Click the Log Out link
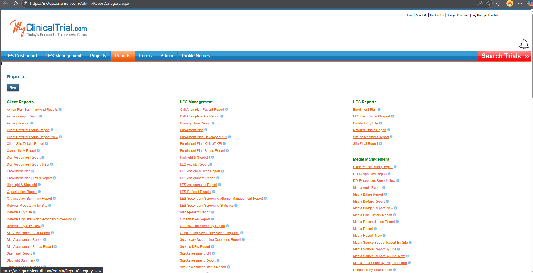Viewport: 533px width, 273px height. (477, 15)
